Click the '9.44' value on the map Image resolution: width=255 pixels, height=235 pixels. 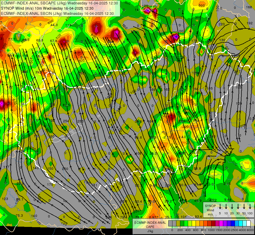228,199
